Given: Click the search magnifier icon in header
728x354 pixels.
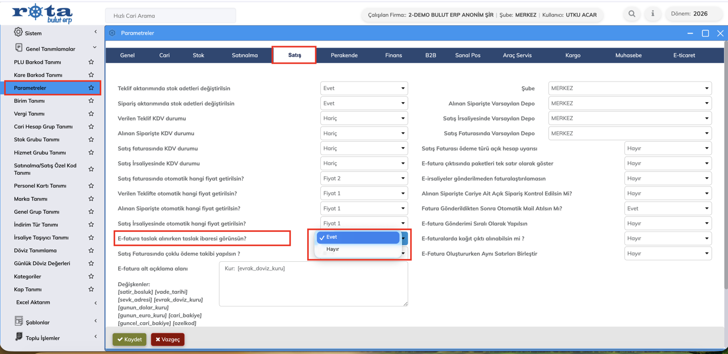Looking at the screenshot, I should (x=632, y=14).
